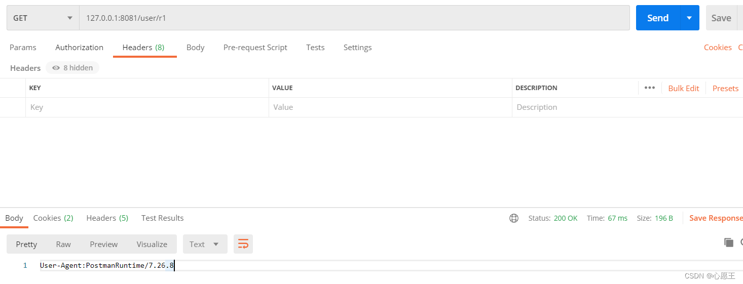
Task: Open the Settings tab
Action: (357, 47)
